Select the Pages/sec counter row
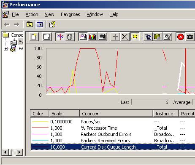 tap(113, 122)
